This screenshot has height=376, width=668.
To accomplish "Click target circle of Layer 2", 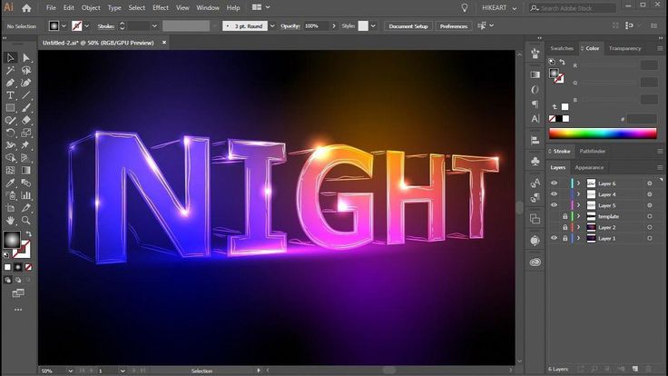I will point(650,227).
